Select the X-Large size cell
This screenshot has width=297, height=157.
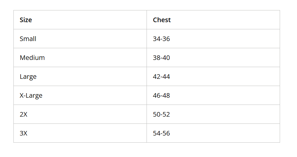coord(80,95)
